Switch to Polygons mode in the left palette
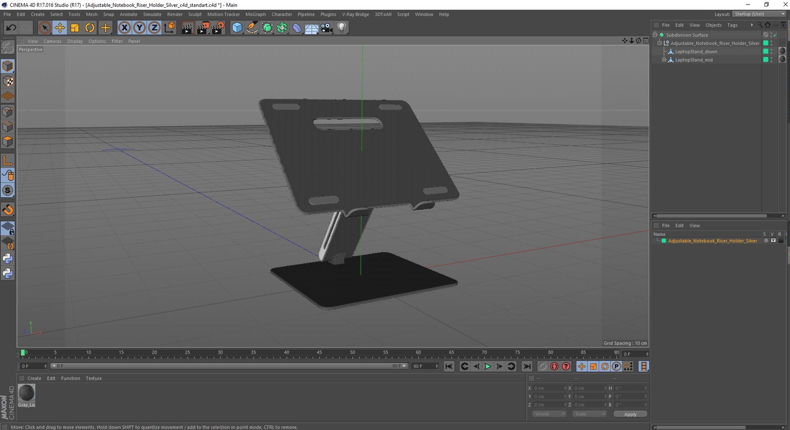 8,141
